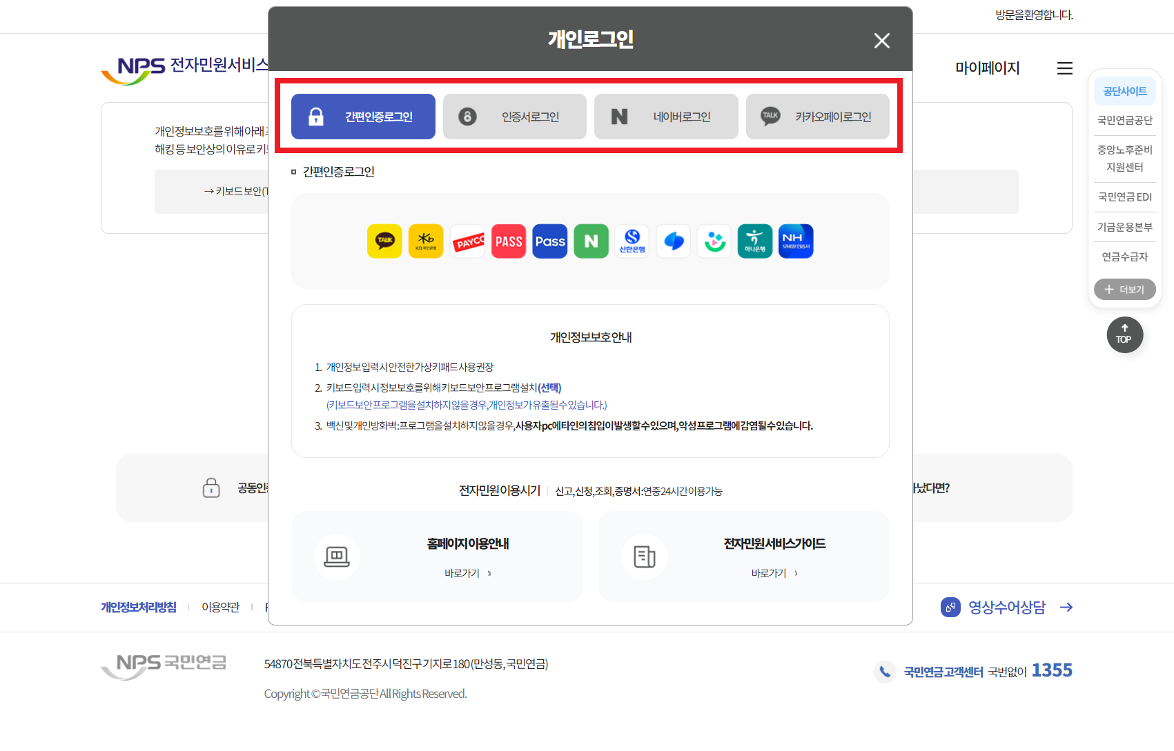Click the gray NPS 국민연금 footer logo
The image size is (1174, 751).
pyautogui.click(x=164, y=666)
